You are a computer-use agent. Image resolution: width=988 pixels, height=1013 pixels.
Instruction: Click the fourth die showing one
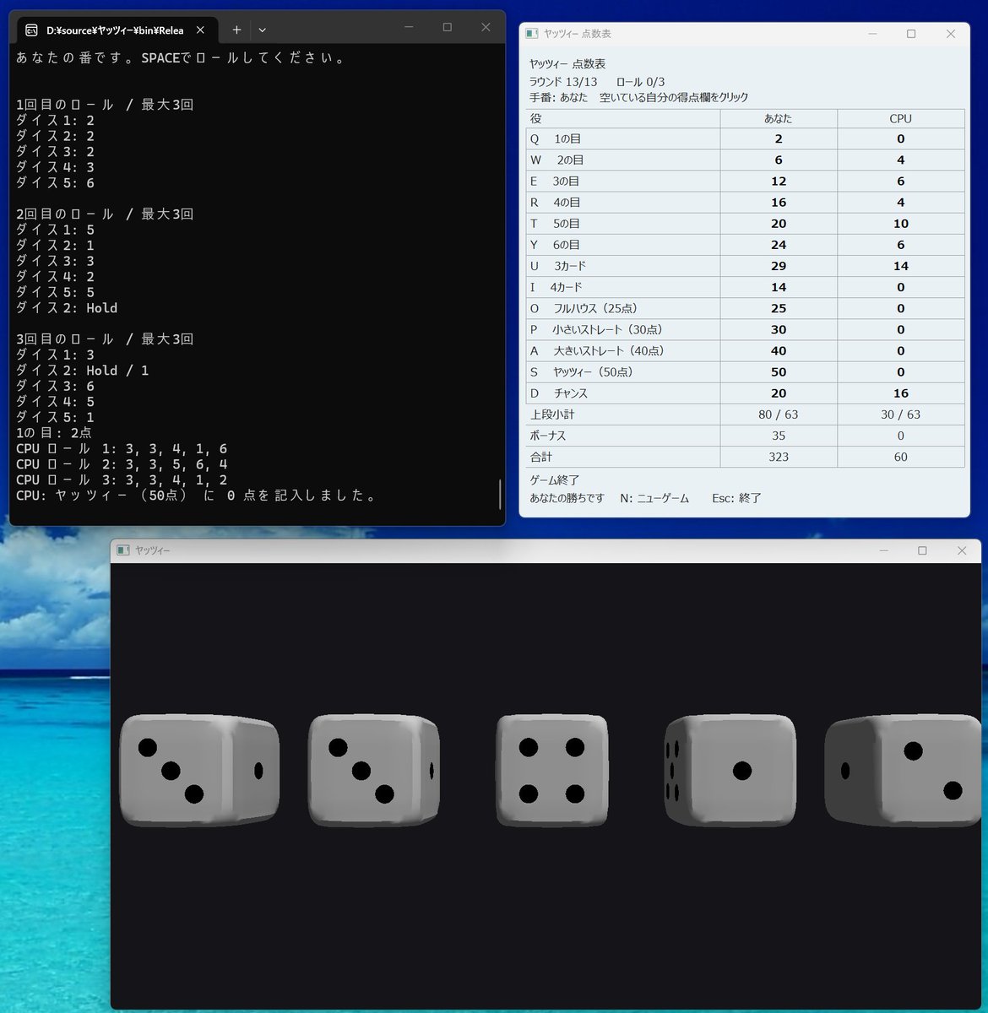[730, 770]
